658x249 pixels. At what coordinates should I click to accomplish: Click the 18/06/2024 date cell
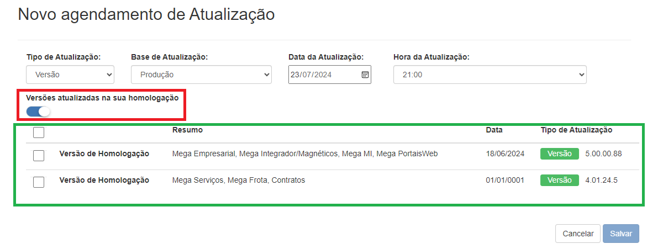click(504, 154)
